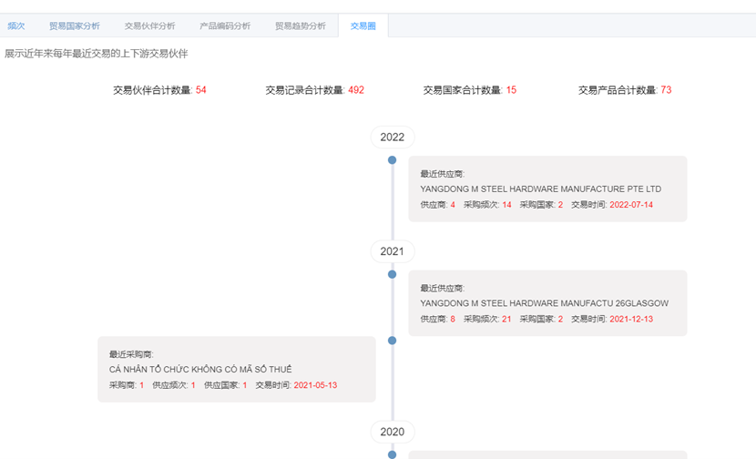Image resolution: width=756 pixels, height=459 pixels.
Task: Click timeline dot for 2022 supplier card
Action: [392, 160]
